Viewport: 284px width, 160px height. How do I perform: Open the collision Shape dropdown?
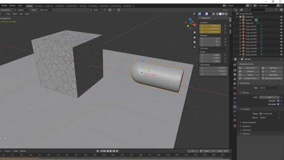269,114
